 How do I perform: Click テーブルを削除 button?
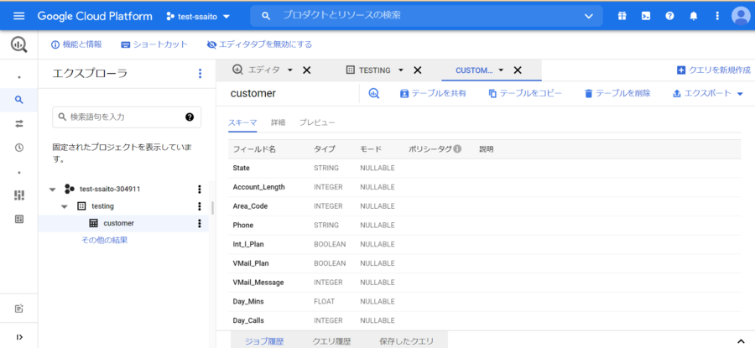(617, 93)
